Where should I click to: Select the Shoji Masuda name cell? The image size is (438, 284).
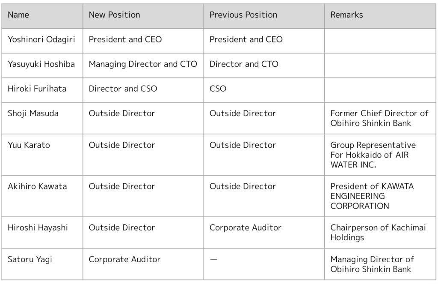42,118
